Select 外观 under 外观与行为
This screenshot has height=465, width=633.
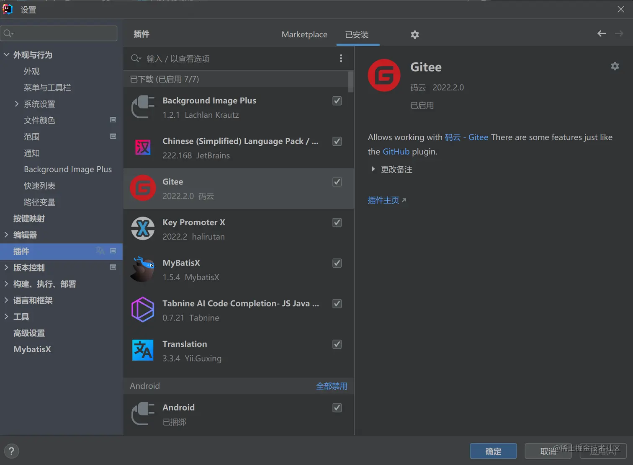[x=32, y=71]
